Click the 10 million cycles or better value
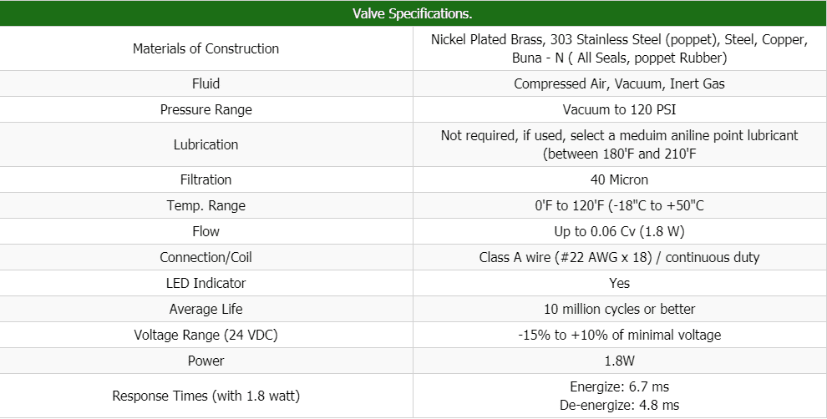 click(619, 309)
